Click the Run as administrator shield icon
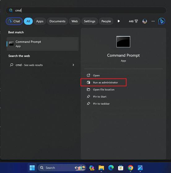Image resolution: width=171 pixels, height=173 pixels. pos(89,82)
